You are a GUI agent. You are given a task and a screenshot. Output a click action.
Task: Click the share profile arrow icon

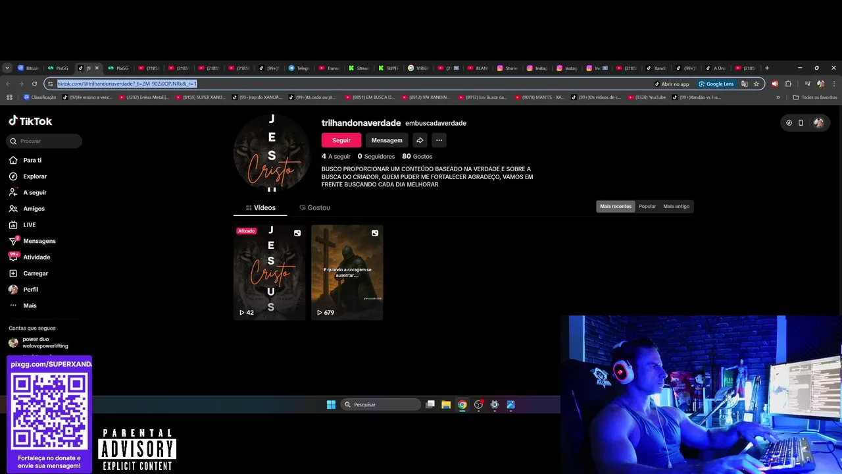tap(420, 140)
